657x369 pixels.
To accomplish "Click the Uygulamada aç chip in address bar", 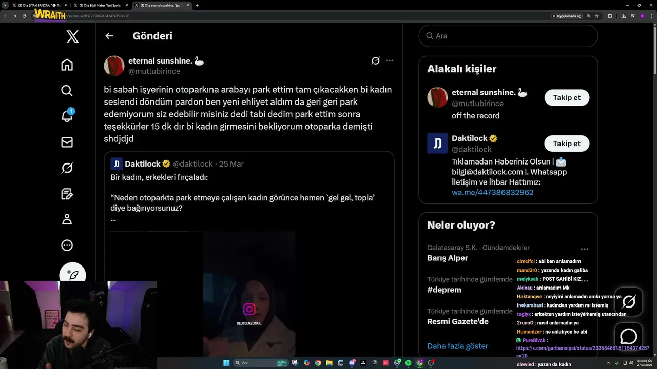I will pyautogui.click(x=567, y=16).
